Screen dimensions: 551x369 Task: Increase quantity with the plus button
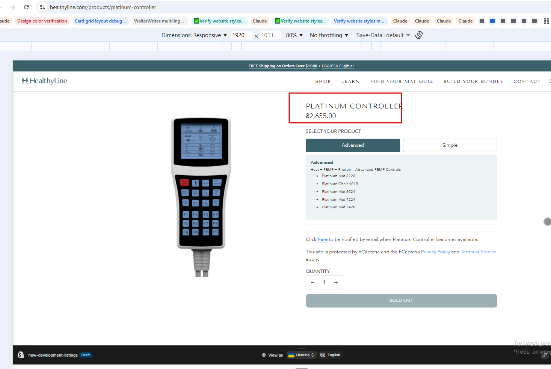coord(336,282)
